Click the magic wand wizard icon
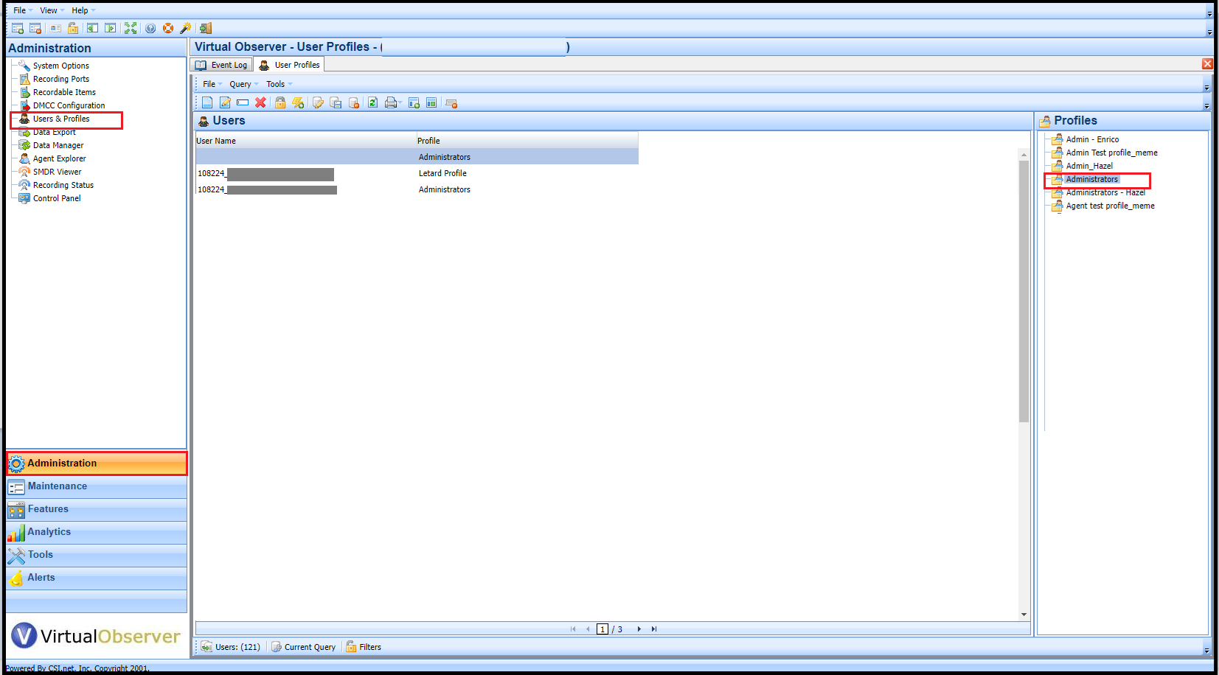1219x675 pixels. pos(186,28)
